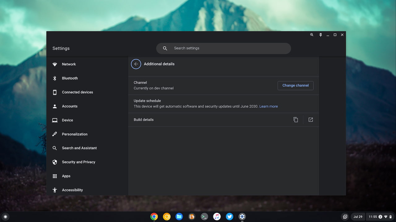Launch Chrome from the shelf
This screenshot has width=396, height=222.
coord(154,217)
